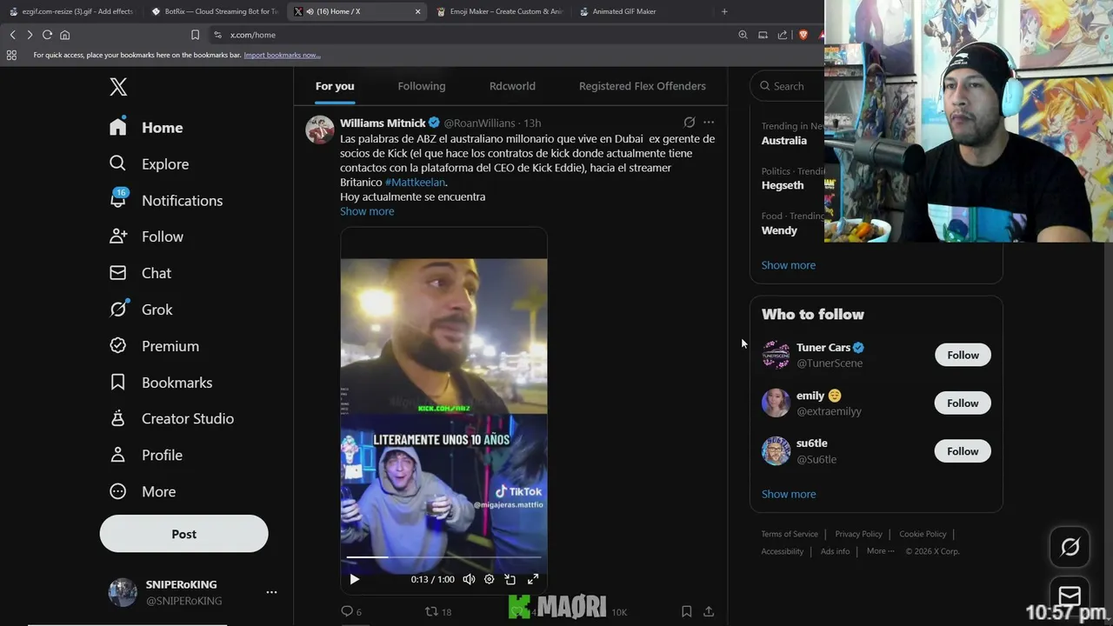Click Import bookmarks now link
The image size is (1113, 626).
click(x=282, y=55)
